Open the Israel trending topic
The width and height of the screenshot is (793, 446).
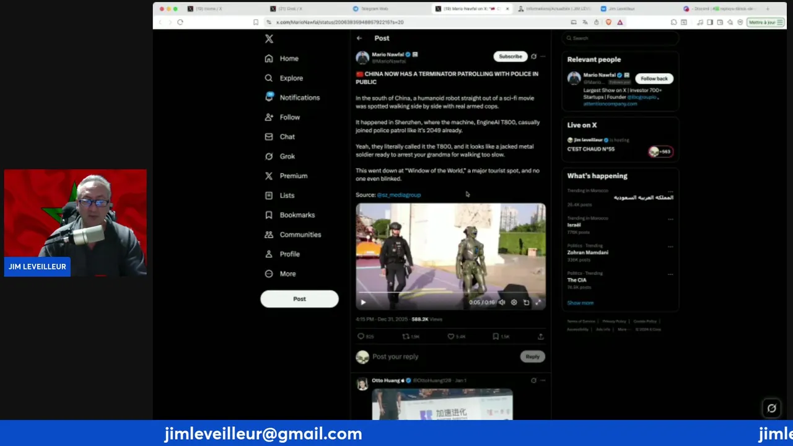(x=574, y=225)
